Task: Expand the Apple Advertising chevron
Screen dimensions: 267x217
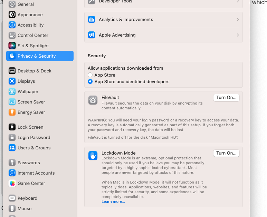Action: tap(238, 35)
